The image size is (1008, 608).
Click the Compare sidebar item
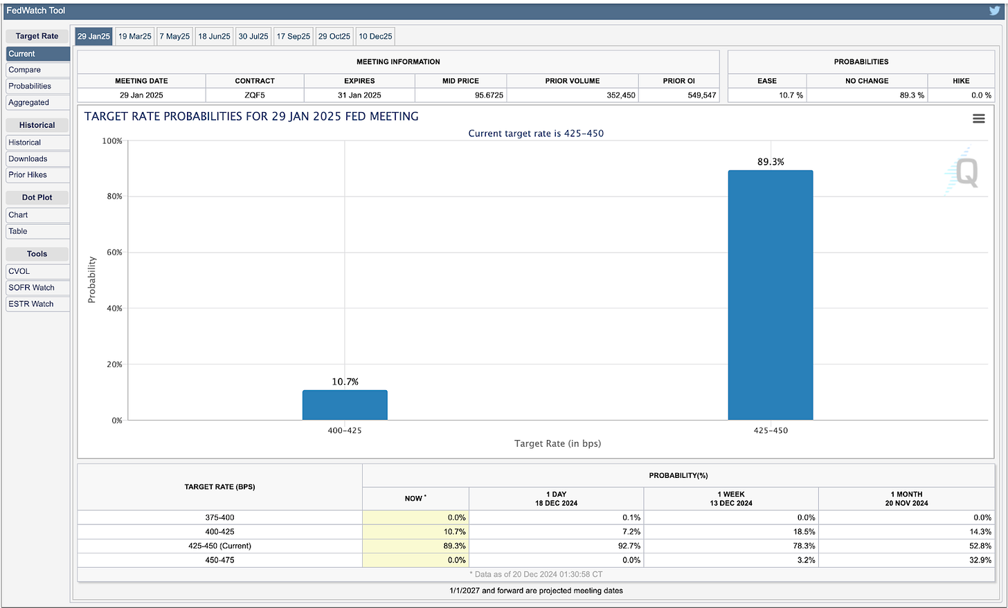pos(38,70)
